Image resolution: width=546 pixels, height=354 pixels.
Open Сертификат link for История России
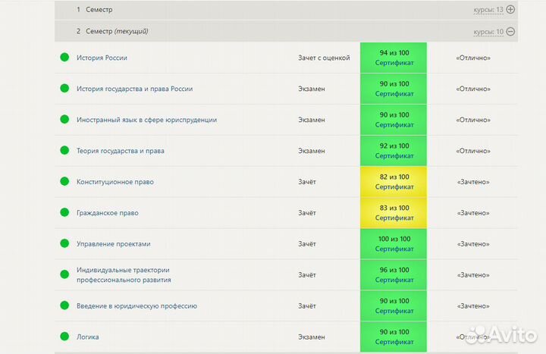(394, 63)
